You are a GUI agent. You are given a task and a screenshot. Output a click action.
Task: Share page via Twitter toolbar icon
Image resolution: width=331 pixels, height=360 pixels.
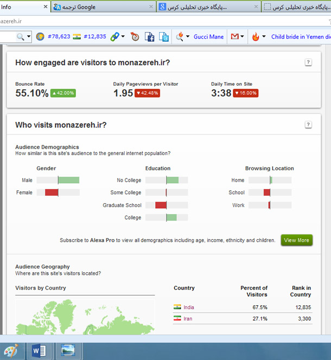pos(164,37)
